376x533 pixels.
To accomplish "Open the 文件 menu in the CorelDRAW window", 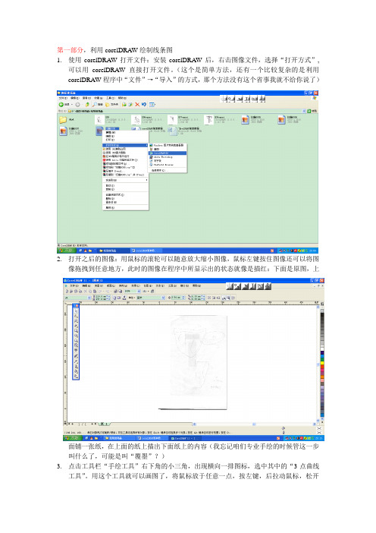I will tap(74, 285).
